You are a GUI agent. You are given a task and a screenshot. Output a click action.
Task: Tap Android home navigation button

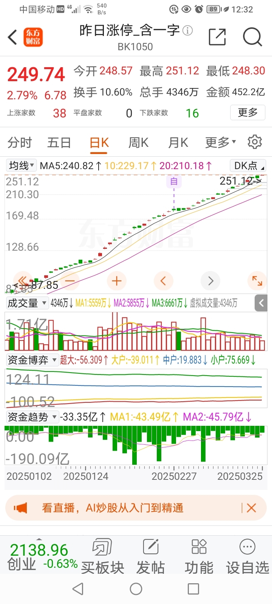click(136, 589)
